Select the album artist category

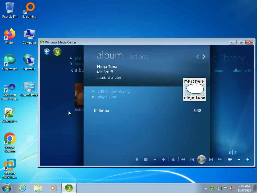click(x=242, y=70)
